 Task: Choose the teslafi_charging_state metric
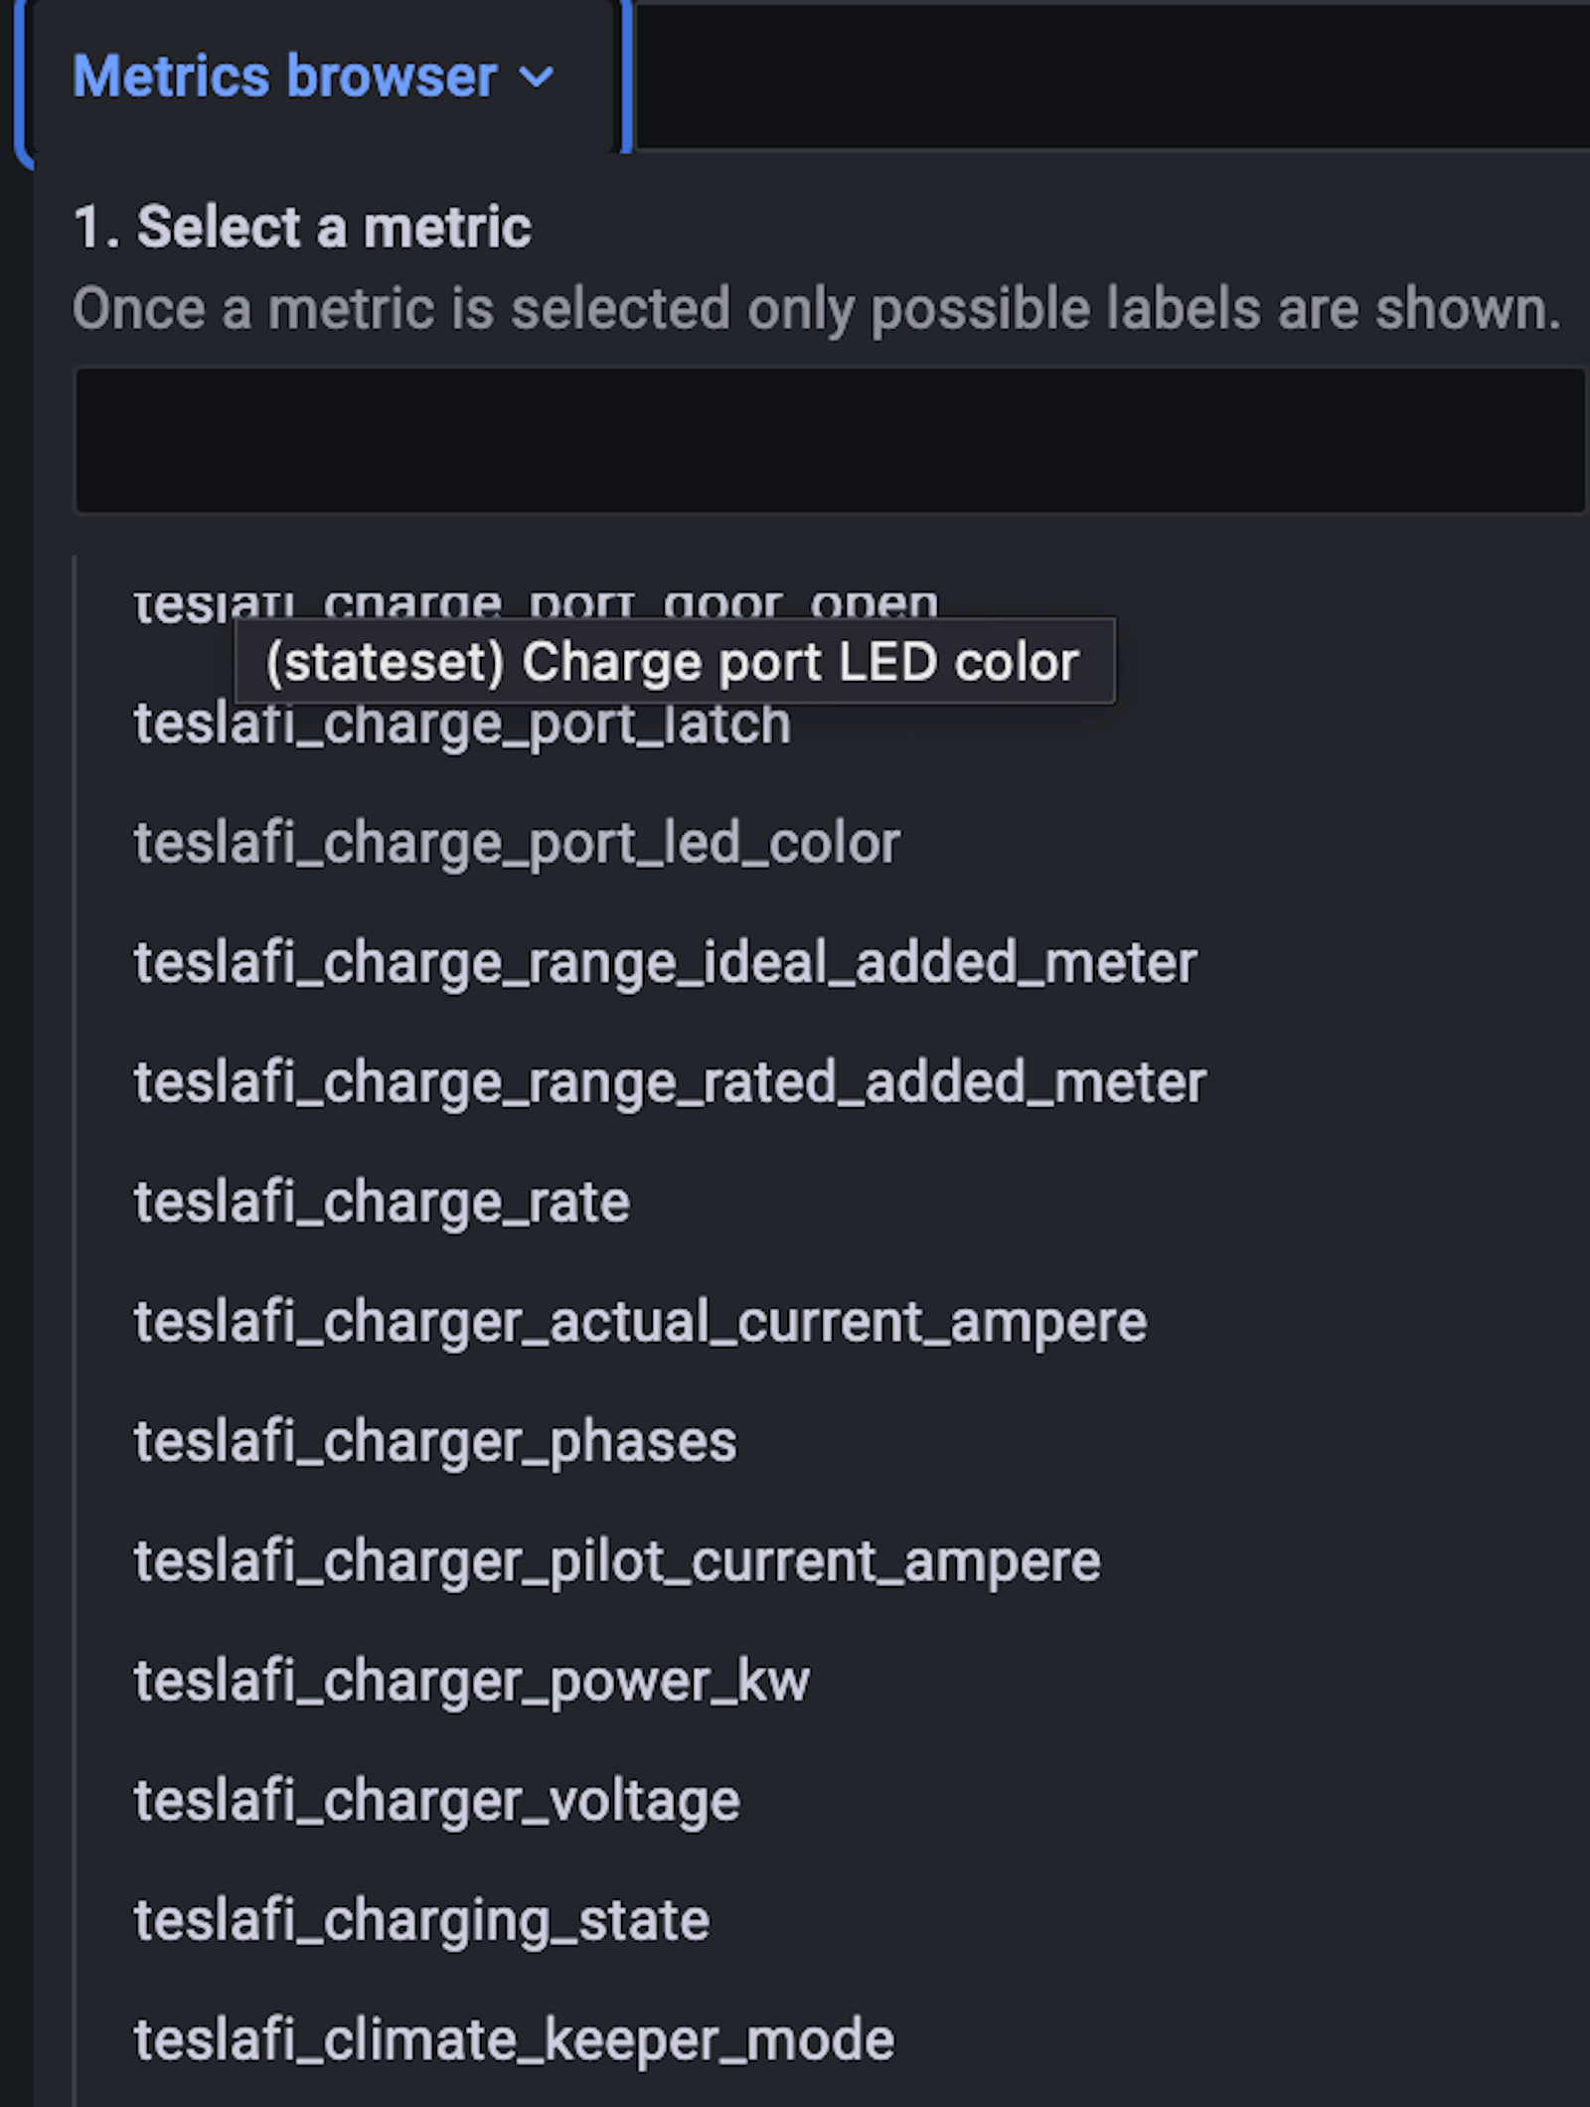tap(420, 1919)
